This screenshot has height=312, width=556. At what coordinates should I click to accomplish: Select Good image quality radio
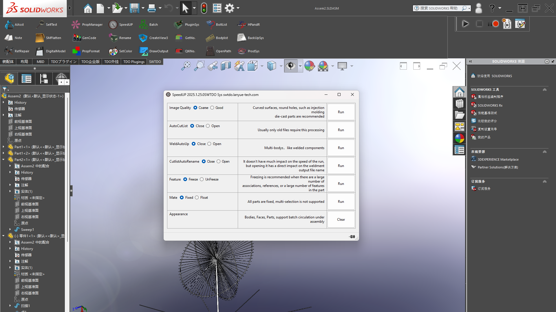(x=212, y=108)
